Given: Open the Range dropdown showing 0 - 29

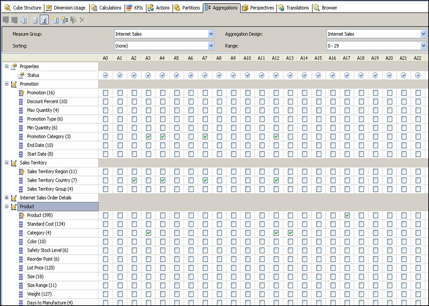Looking at the screenshot, I should tap(423, 45).
